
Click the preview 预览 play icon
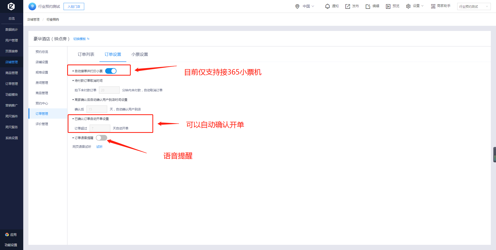[388, 6]
